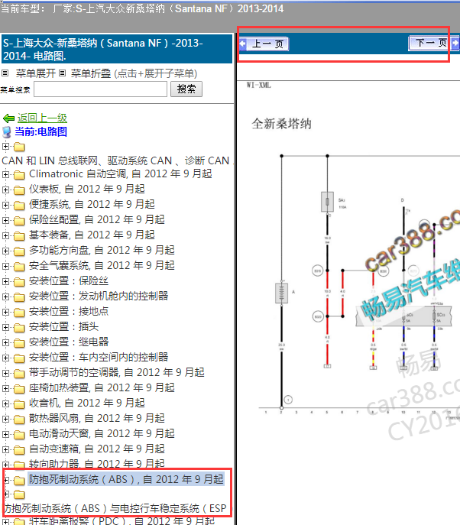This screenshot has width=460, height=525.
Task: Open 保险丝配置, 自 2012 年 9 月起
Action: [x=97, y=219]
